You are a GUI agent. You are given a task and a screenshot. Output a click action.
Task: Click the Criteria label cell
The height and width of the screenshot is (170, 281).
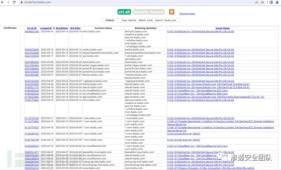tap(110, 20)
